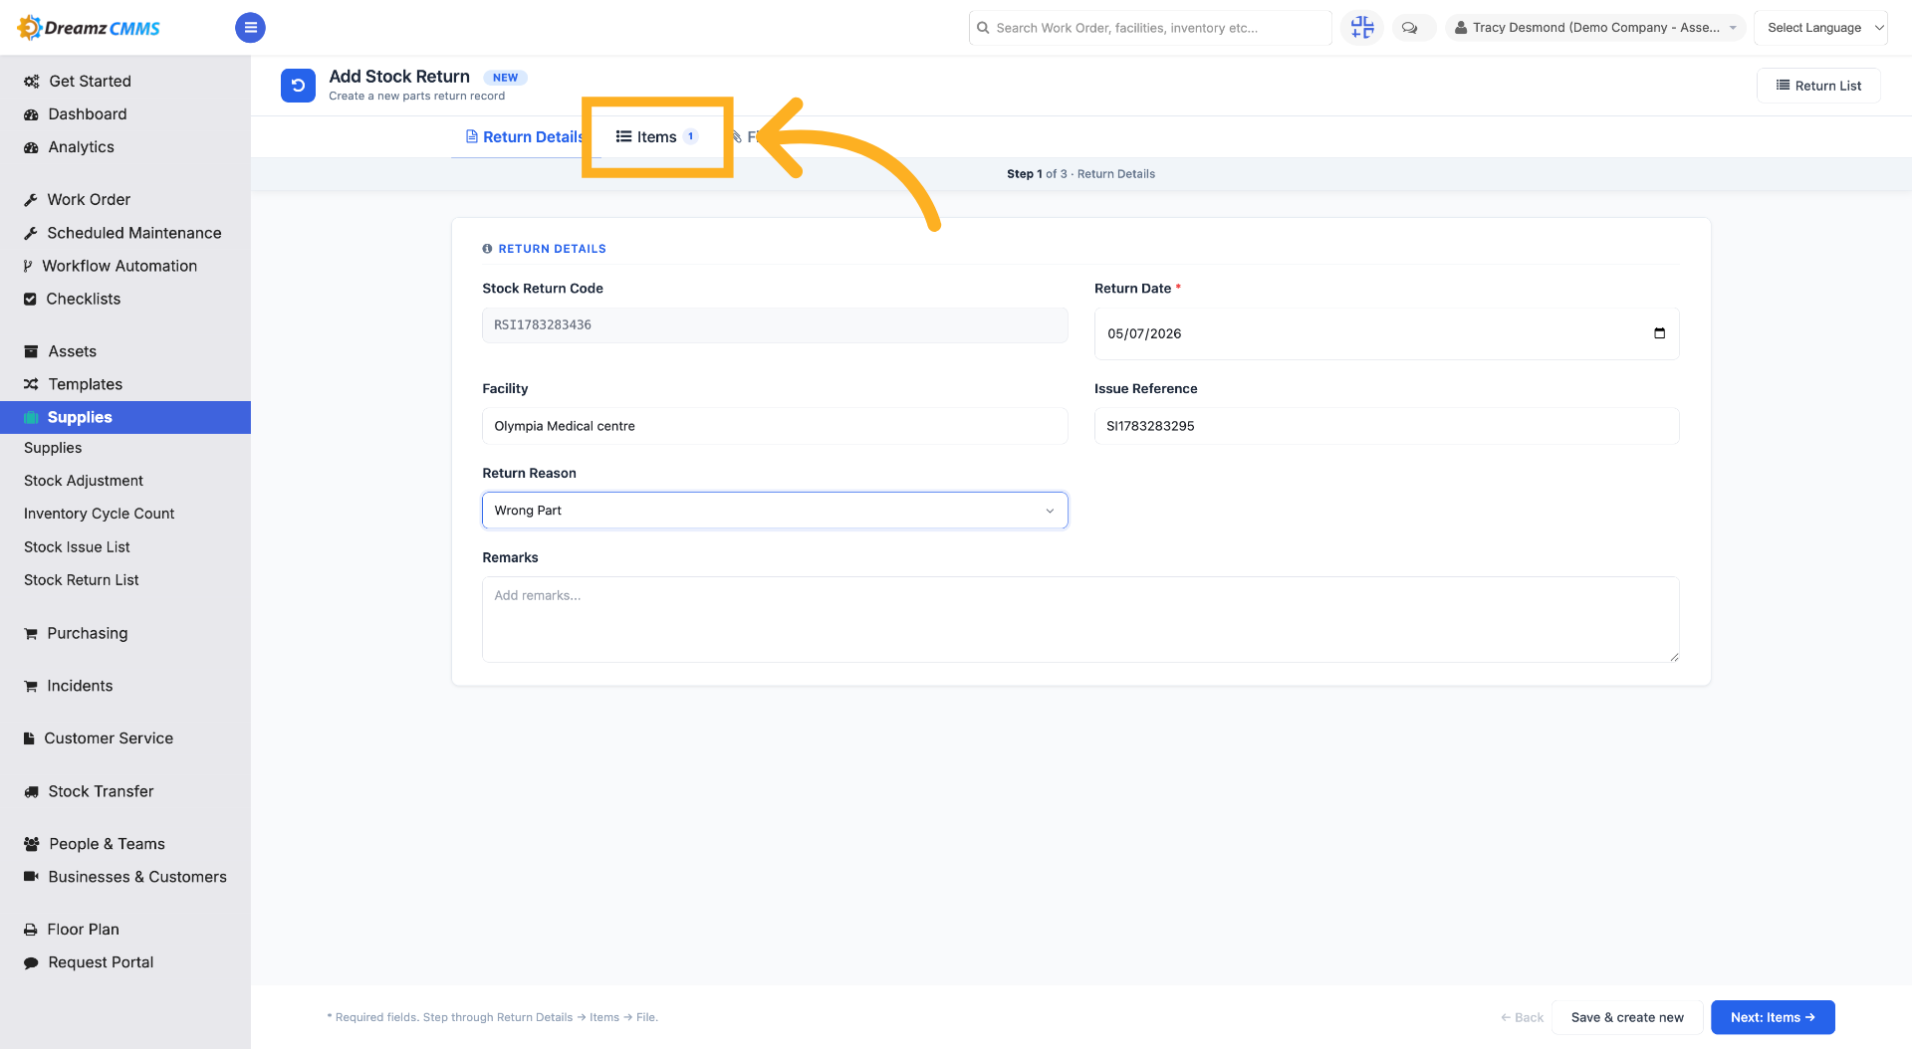1912x1049 pixels.
Task: Click Save & create new button
Action: tap(1627, 1017)
